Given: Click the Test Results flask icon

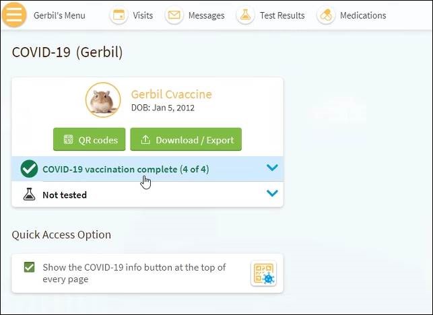Looking at the screenshot, I should [x=245, y=15].
